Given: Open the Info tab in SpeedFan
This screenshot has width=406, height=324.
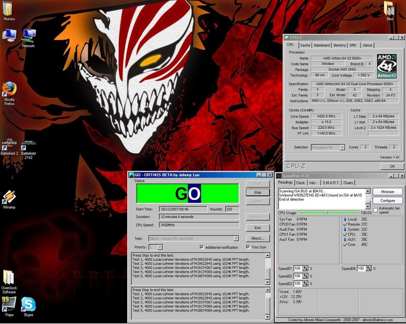Looking at the screenshot, I should (x=312, y=183).
